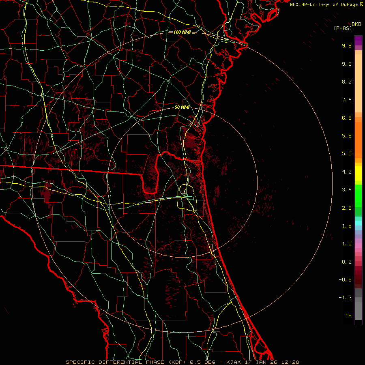Click the 5.0 scale value

pyautogui.click(x=347, y=154)
